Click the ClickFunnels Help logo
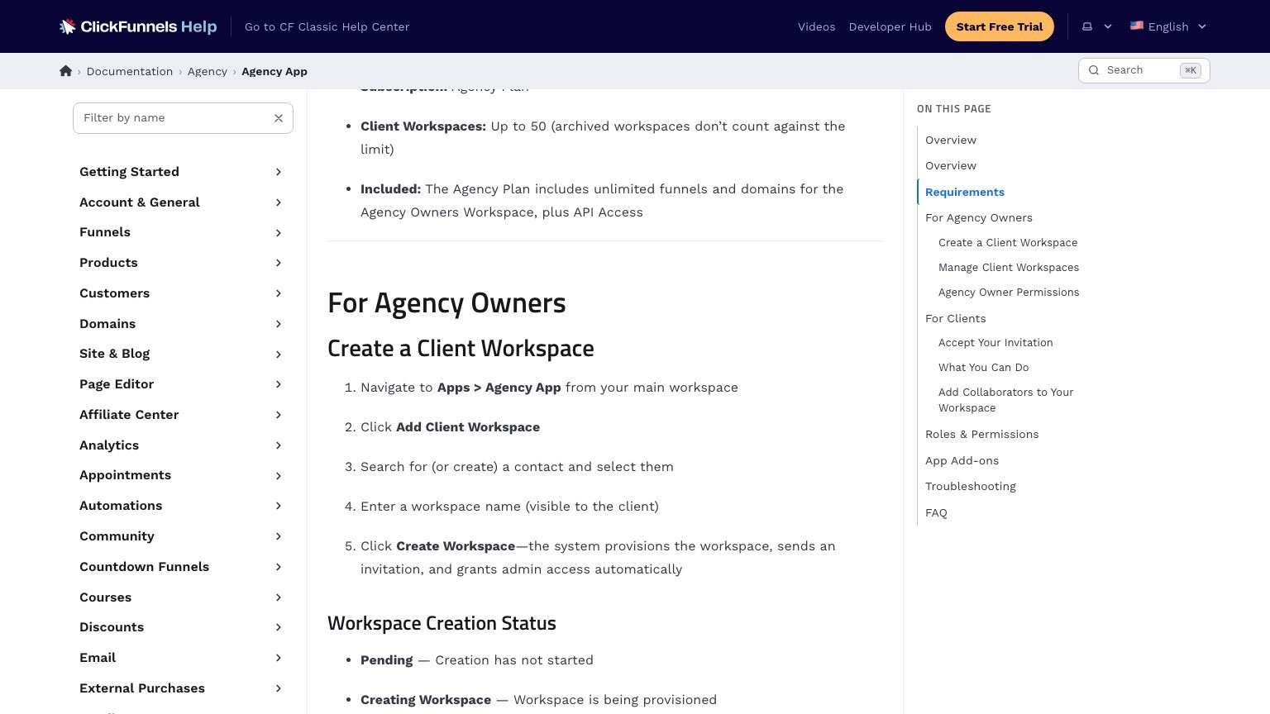The height and width of the screenshot is (714, 1270). tap(138, 26)
